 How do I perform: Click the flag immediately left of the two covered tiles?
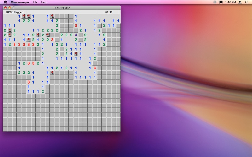click(48, 35)
